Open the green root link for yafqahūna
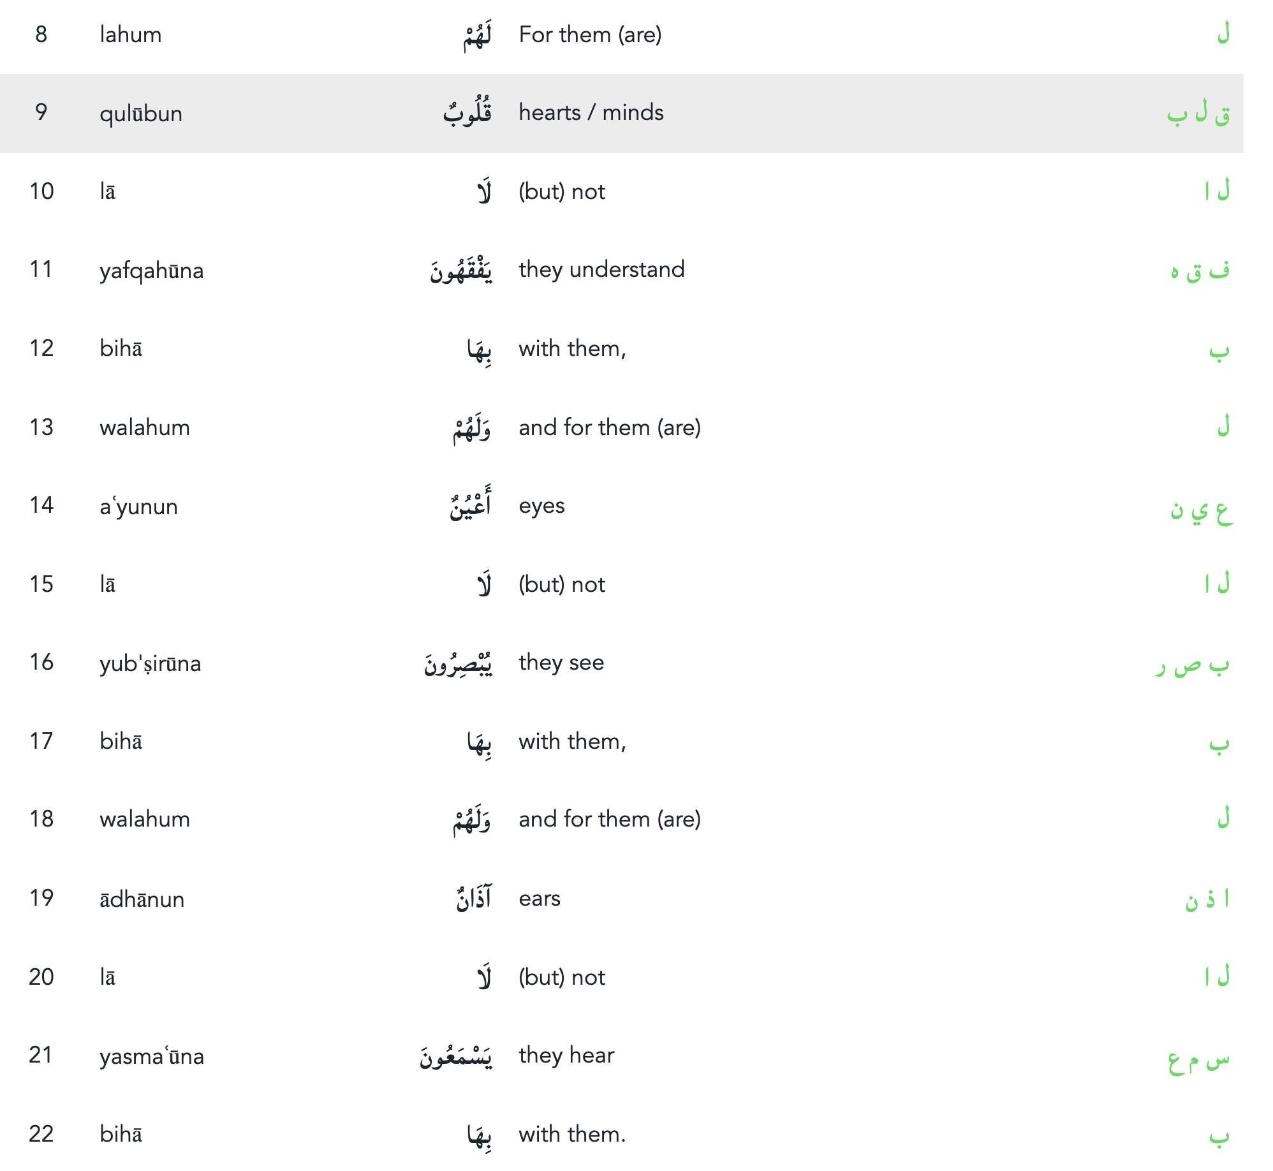The image size is (1273, 1171). coord(1200,270)
